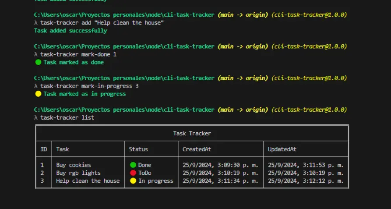Click the red ToDo status dot in the table
The height and width of the screenshot is (209, 391).
click(x=133, y=173)
